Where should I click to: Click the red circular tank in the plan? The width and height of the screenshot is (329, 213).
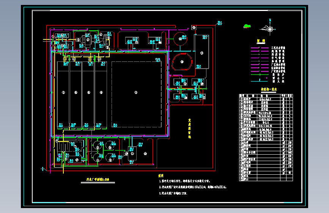click(180, 39)
